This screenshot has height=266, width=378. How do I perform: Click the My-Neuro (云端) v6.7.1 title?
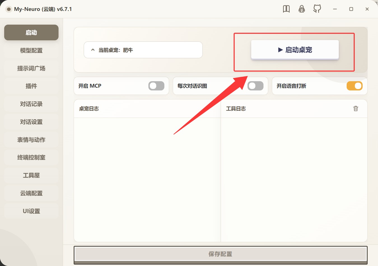[43, 9]
